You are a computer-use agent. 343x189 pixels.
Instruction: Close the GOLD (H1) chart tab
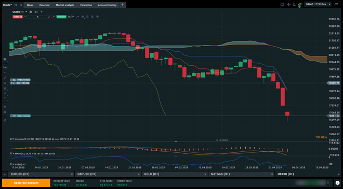205,175
